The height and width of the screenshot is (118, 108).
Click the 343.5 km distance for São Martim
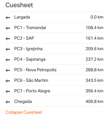pos(94,80)
